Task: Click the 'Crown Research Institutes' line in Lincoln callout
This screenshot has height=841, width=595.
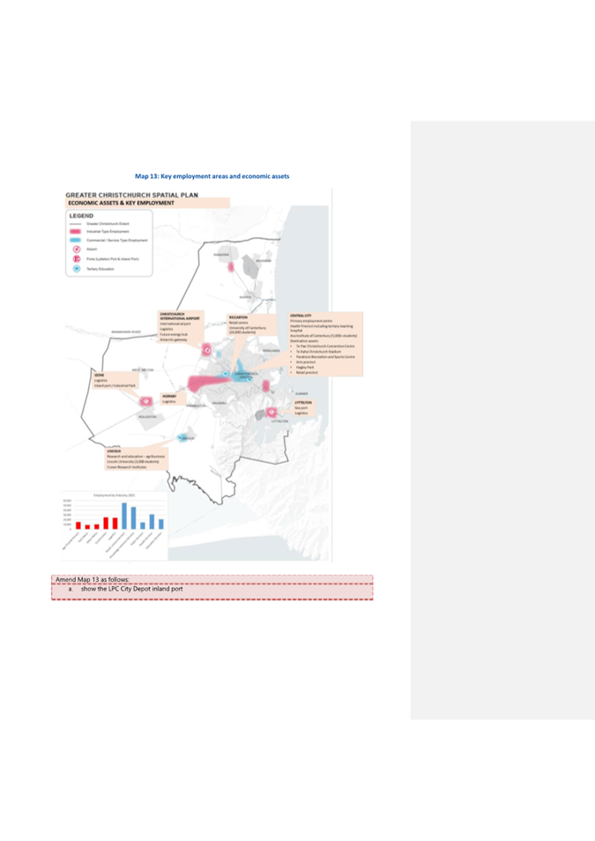Action: (127, 466)
